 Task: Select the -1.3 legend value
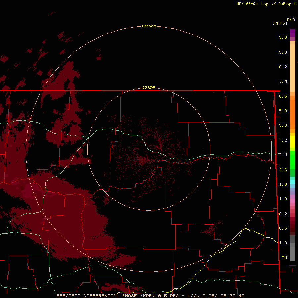tap(282, 243)
